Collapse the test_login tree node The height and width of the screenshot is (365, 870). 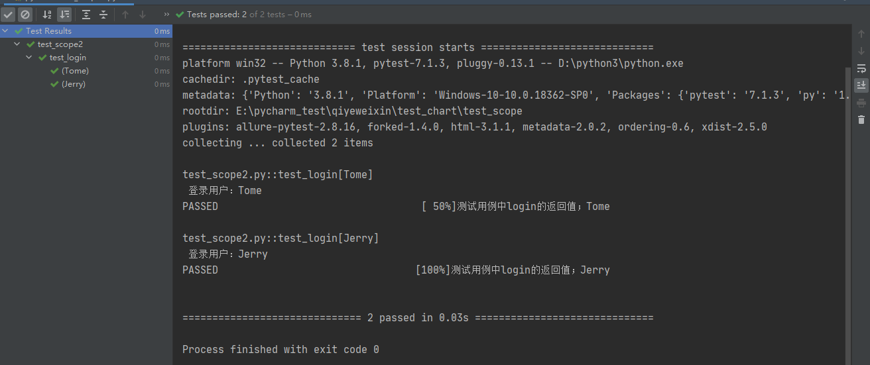[29, 58]
